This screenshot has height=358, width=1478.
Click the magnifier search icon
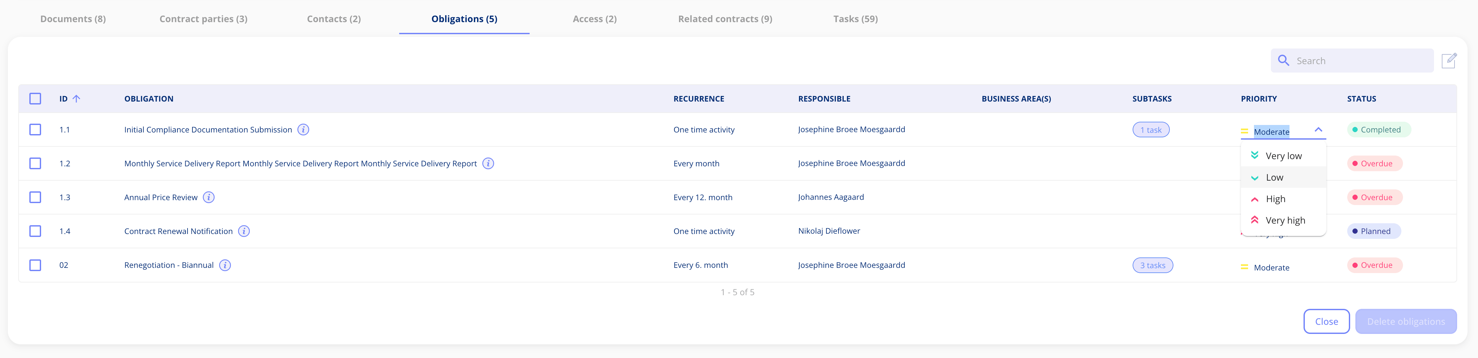[x=1284, y=61]
